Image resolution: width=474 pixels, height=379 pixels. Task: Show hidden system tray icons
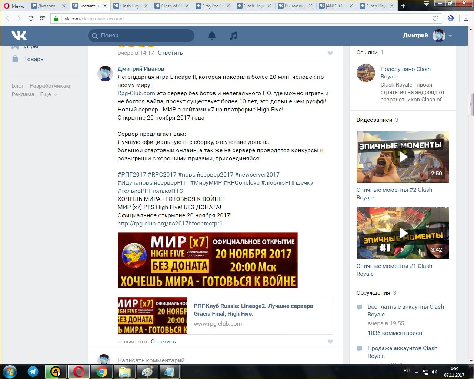coord(417,372)
